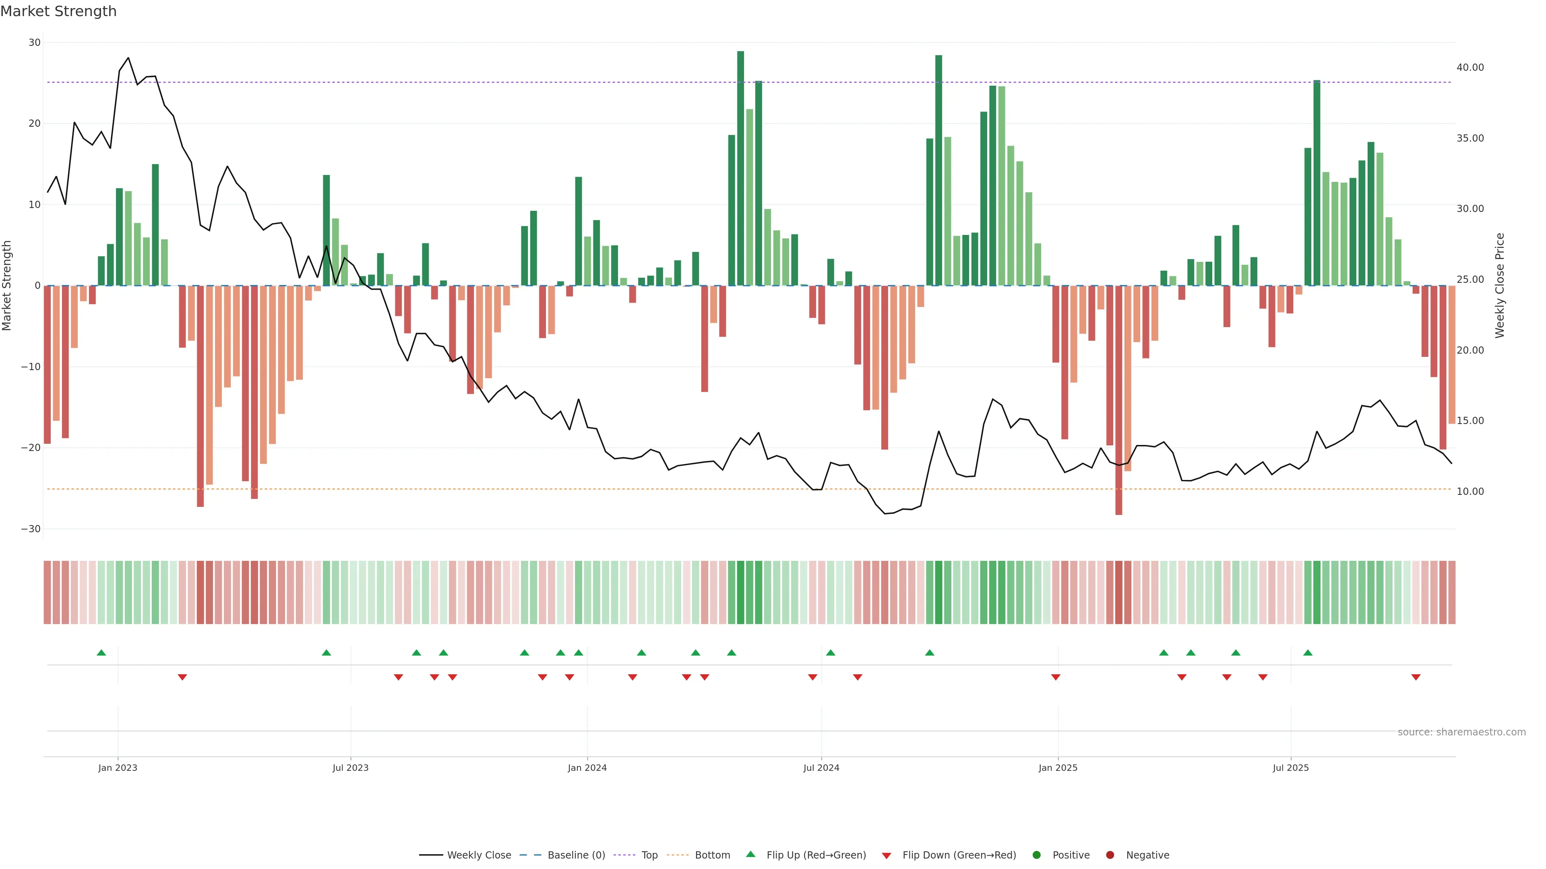Click the red Negative circle in legend
This screenshot has width=1546, height=869.
(x=1110, y=855)
